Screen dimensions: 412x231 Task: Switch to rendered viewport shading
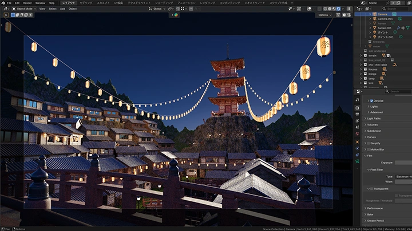pos(338,9)
